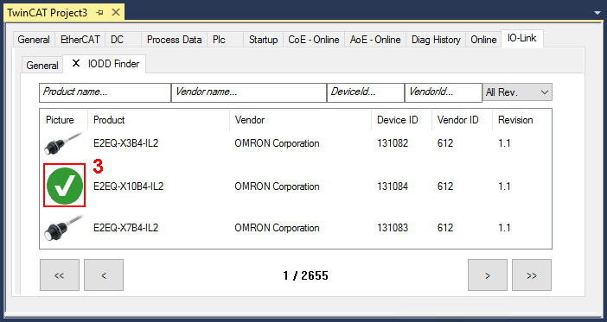Open the CoE - Online tab
This screenshot has width=607, height=322.
[314, 40]
